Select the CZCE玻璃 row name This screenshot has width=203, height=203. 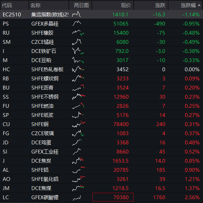(x=42, y=133)
